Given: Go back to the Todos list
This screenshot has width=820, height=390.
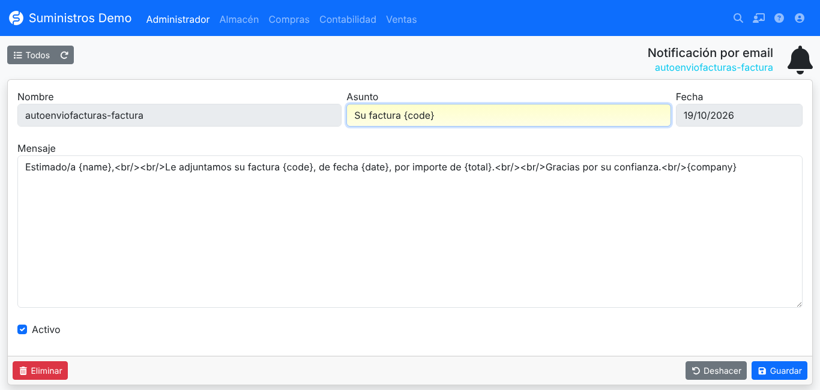Looking at the screenshot, I should [x=32, y=55].
